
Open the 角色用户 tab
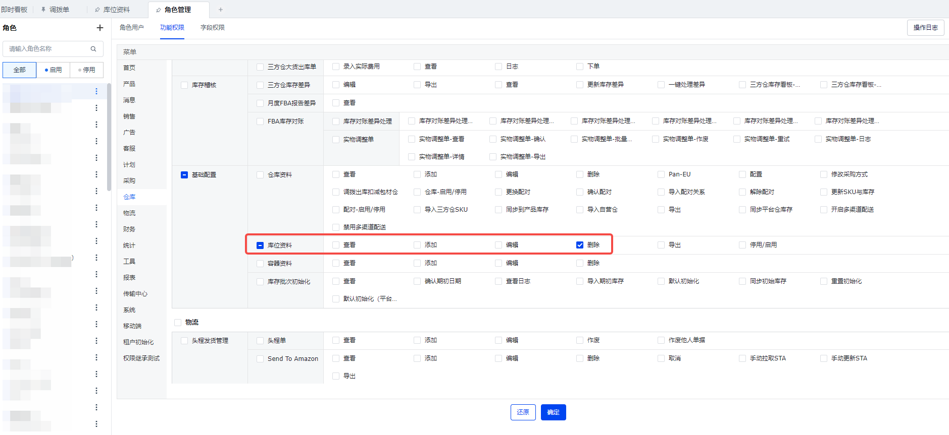pyautogui.click(x=131, y=28)
